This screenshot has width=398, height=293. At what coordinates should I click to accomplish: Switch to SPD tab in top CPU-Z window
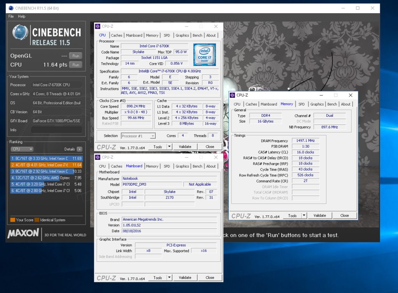[167, 35]
